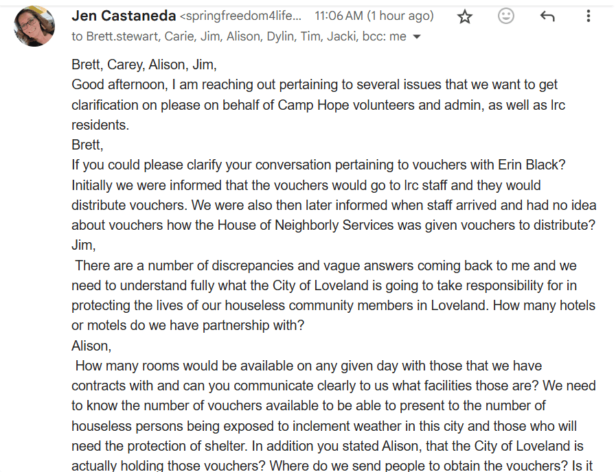This screenshot has height=472, width=616.
Task: Add an emoji reaction to this email
Action: [506, 16]
